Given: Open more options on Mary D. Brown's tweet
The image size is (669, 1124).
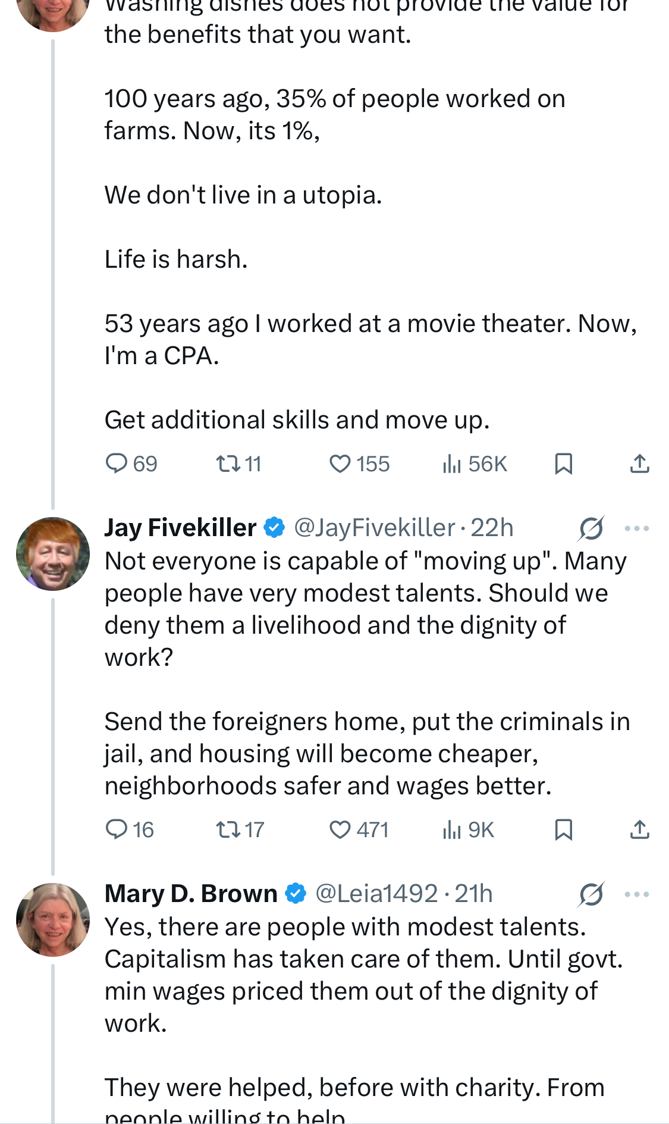Looking at the screenshot, I should click(637, 894).
